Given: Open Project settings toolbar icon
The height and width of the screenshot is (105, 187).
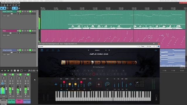Looking at the screenshot, I should pyautogui.click(x=11, y=5).
